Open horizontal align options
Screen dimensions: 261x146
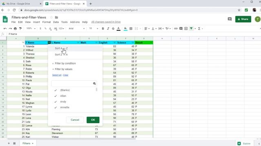[x=147, y=29]
